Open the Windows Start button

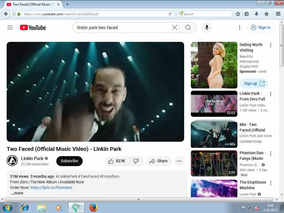(7, 208)
